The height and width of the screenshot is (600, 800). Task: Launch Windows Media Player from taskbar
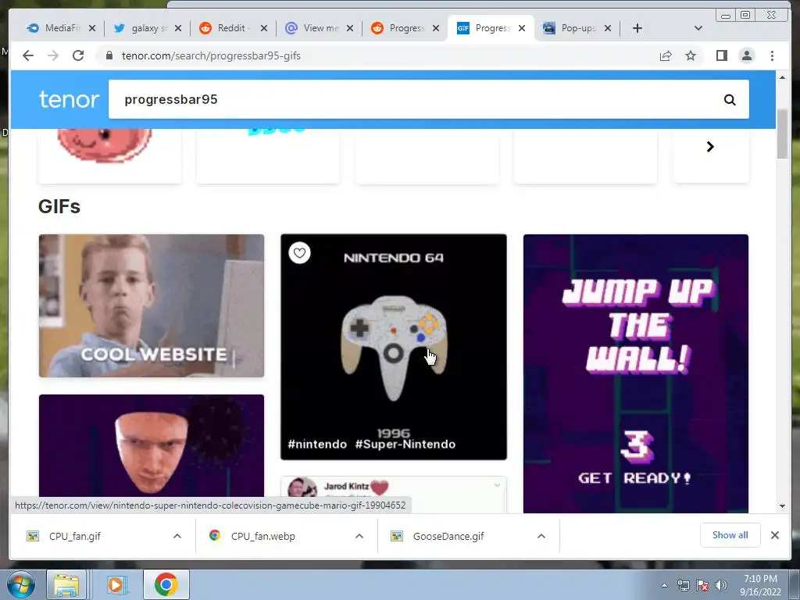(x=116, y=584)
